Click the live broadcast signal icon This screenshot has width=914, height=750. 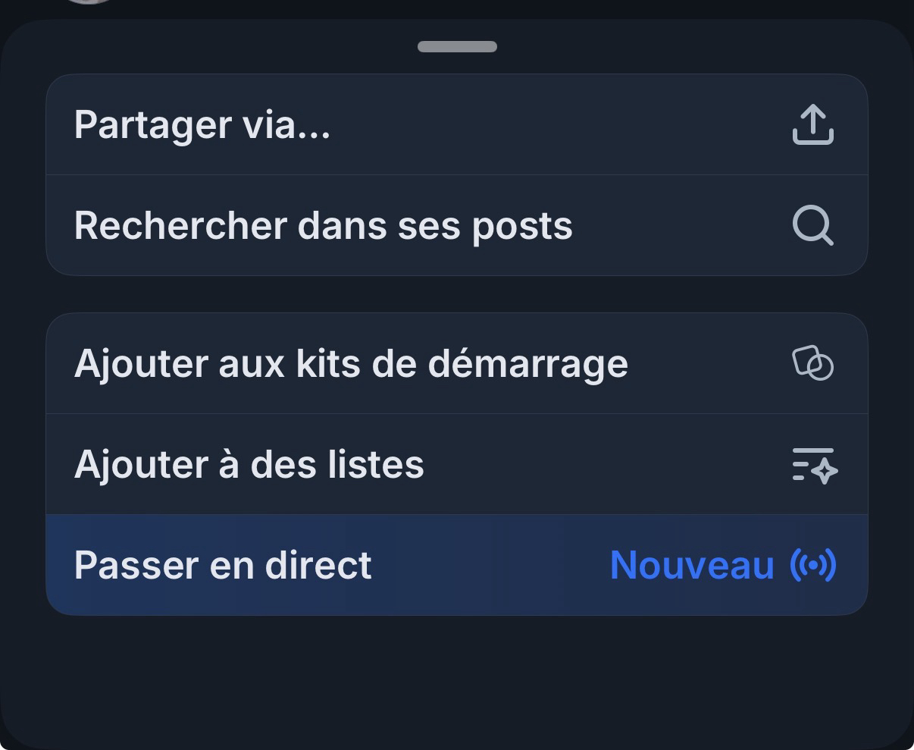coord(813,565)
